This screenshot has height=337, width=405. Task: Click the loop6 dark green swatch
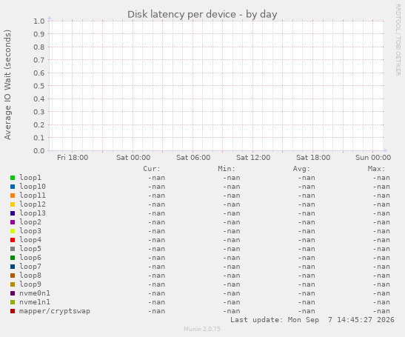coord(13,258)
